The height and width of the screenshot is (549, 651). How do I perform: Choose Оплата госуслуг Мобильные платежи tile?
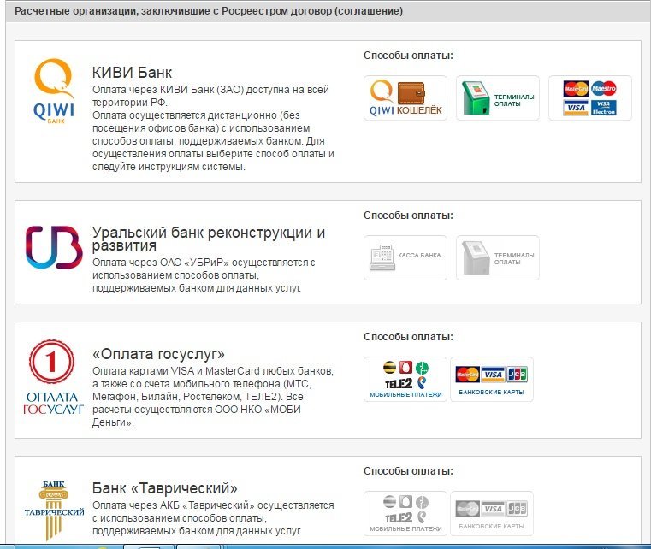point(405,380)
